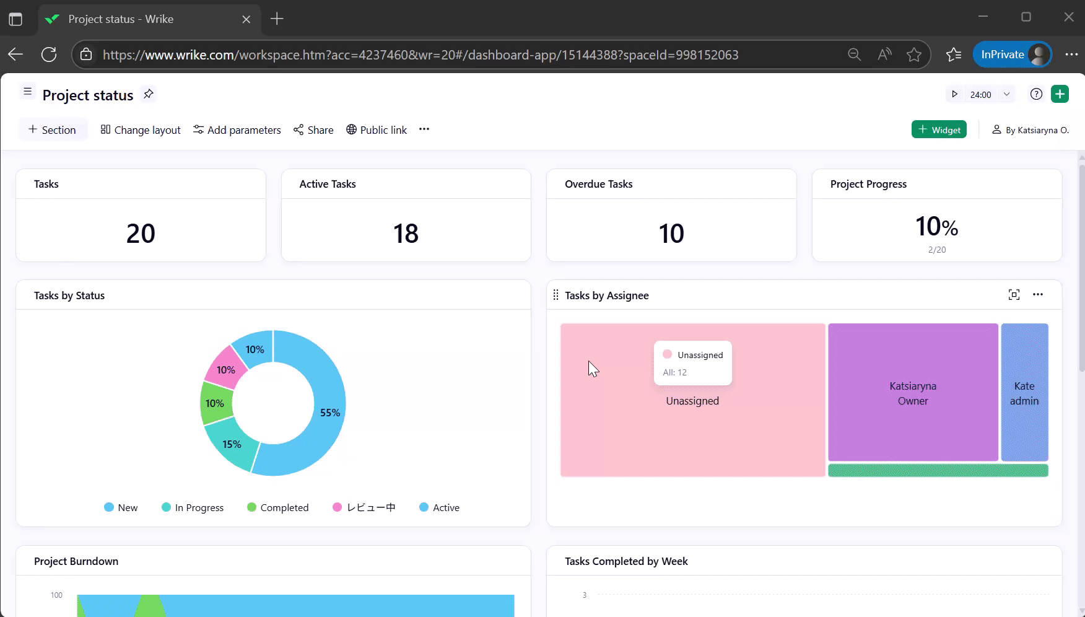Open dashboard more options ellipsis
The image size is (1085, 617).
(x=424, y=129)
